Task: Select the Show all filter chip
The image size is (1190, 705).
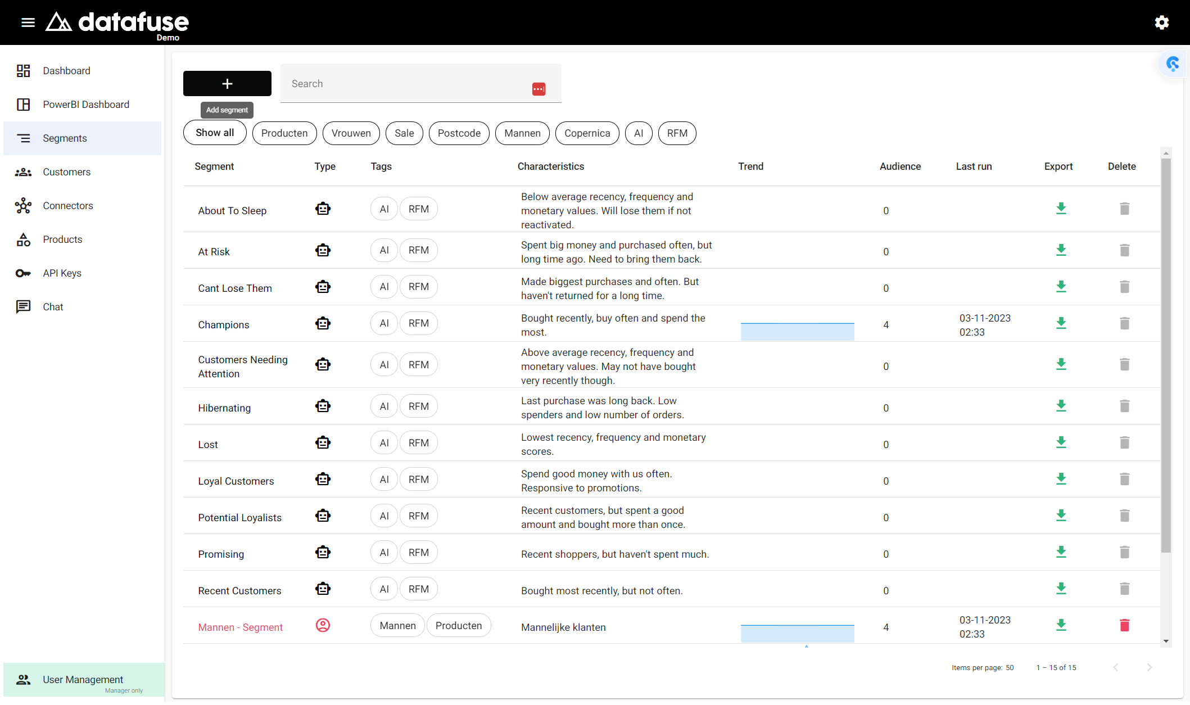Action: pyautogui.click(x=215, y=133)
